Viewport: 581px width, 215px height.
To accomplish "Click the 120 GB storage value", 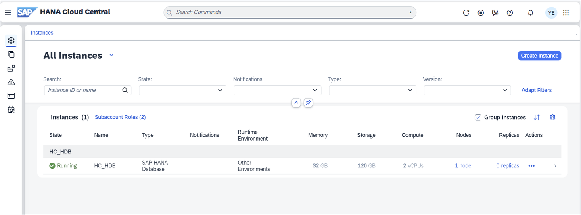I will pyautogui.click(x=366, y=166).
